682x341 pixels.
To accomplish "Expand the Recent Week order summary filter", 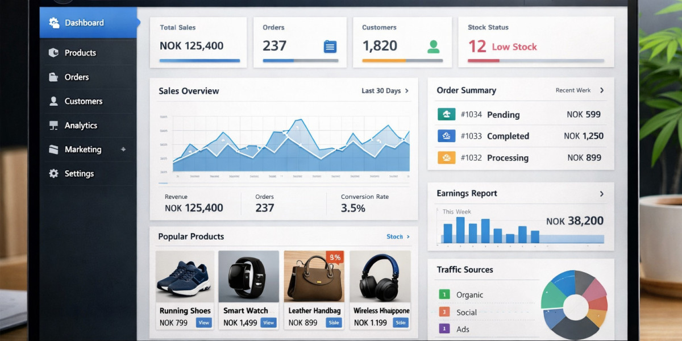I will tap(579, 90).
